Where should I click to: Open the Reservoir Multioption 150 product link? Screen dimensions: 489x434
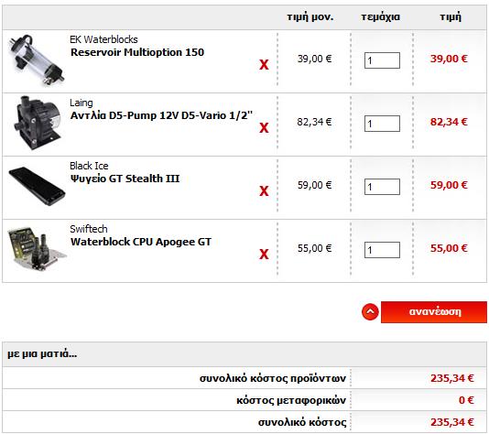(137, 52)
